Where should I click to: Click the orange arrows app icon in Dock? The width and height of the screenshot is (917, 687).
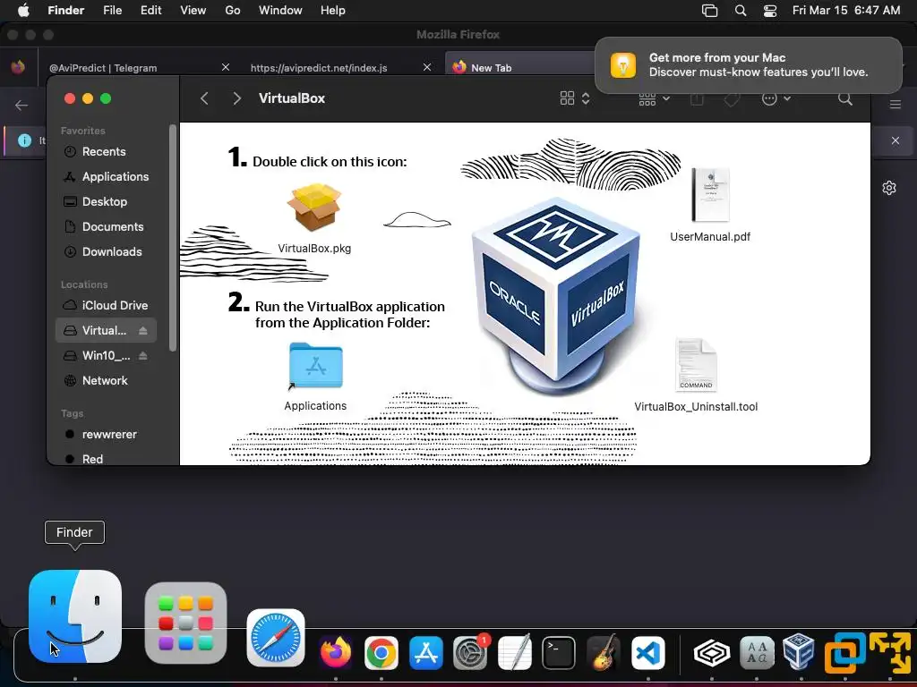coord(890,651)
